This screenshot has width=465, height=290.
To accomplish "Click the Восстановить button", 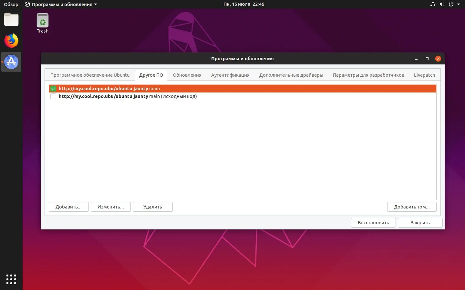I will 373,223.
